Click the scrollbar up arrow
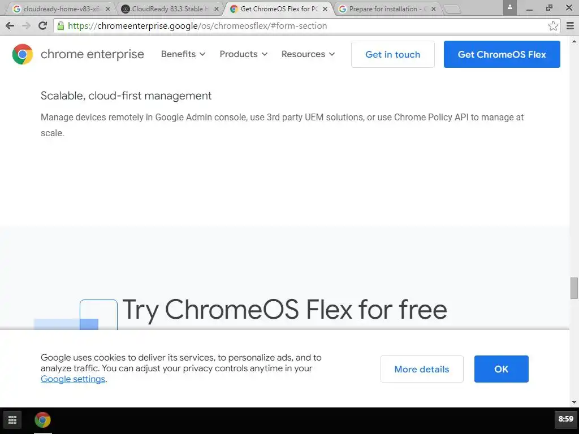 pyautogui.click(x=574, y=40)
